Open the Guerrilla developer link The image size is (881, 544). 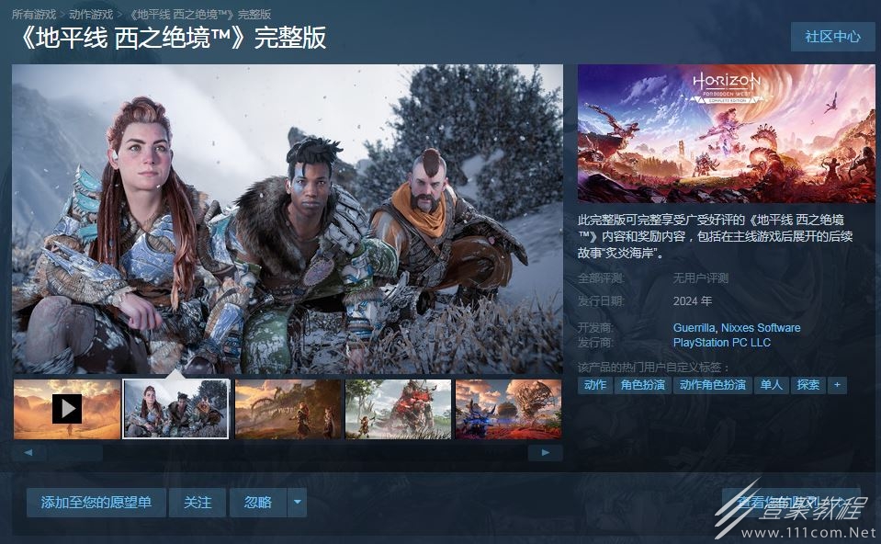[x=694, y=328]
